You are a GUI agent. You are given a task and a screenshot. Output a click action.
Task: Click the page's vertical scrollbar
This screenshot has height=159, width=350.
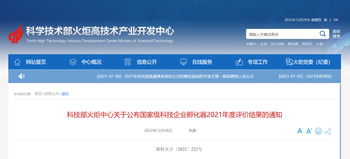point(340,121)
